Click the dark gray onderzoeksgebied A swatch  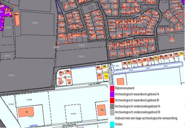112,106
